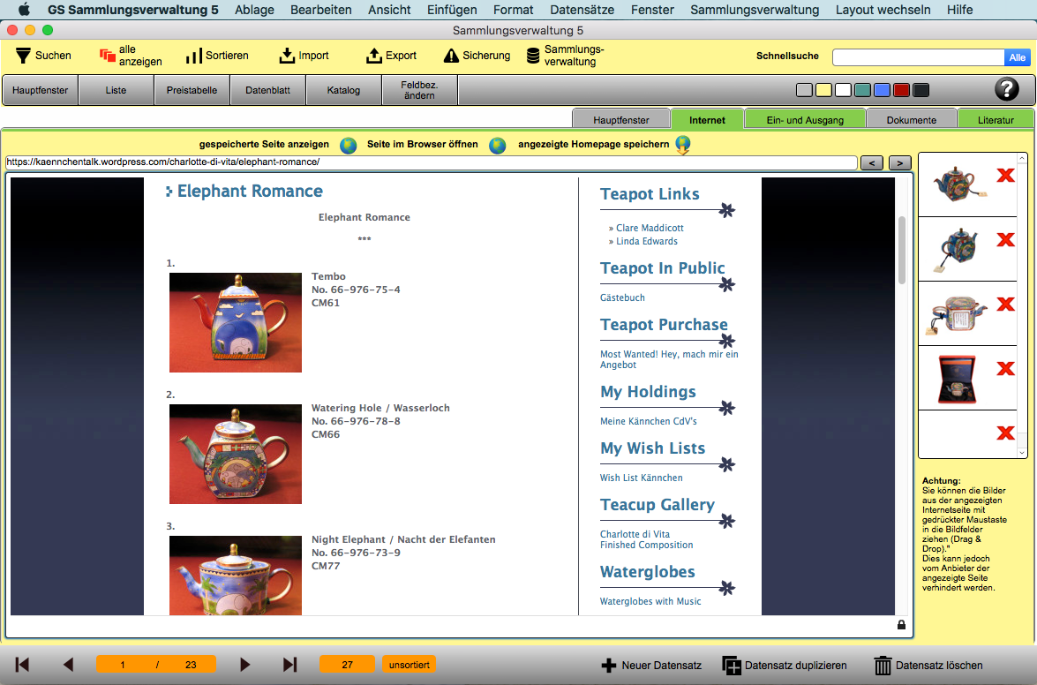Remove first teapot image with red X
1037x685 pixels.
pyautogui.click(x=1004, y=176)
